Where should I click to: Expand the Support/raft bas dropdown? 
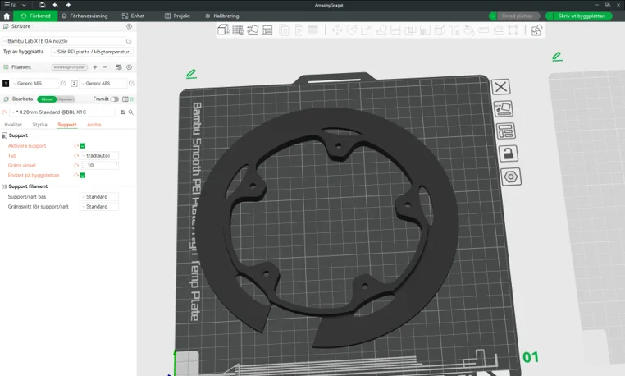click(99, 197)
